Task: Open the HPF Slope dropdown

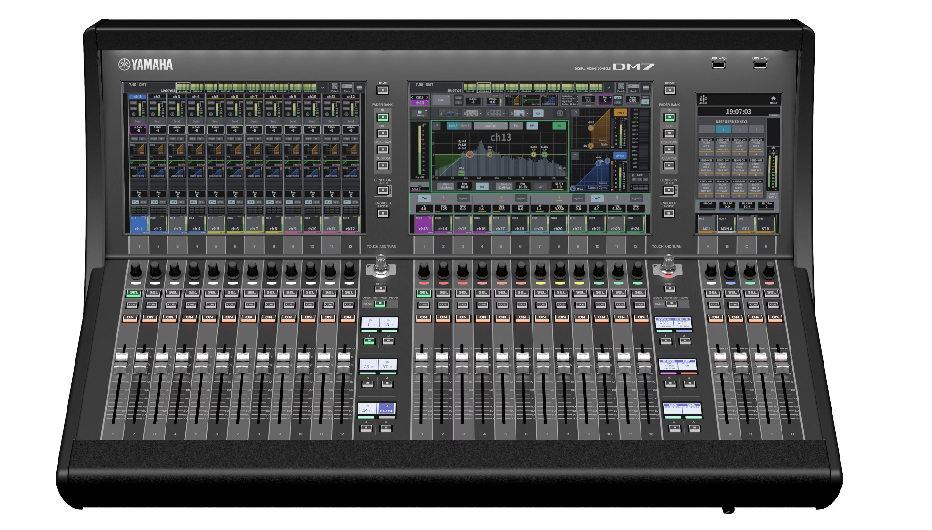Action: (446, 187)
